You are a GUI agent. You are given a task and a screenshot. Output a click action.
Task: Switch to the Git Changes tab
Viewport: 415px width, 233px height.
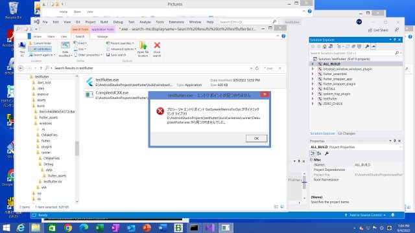click(346, 133)
